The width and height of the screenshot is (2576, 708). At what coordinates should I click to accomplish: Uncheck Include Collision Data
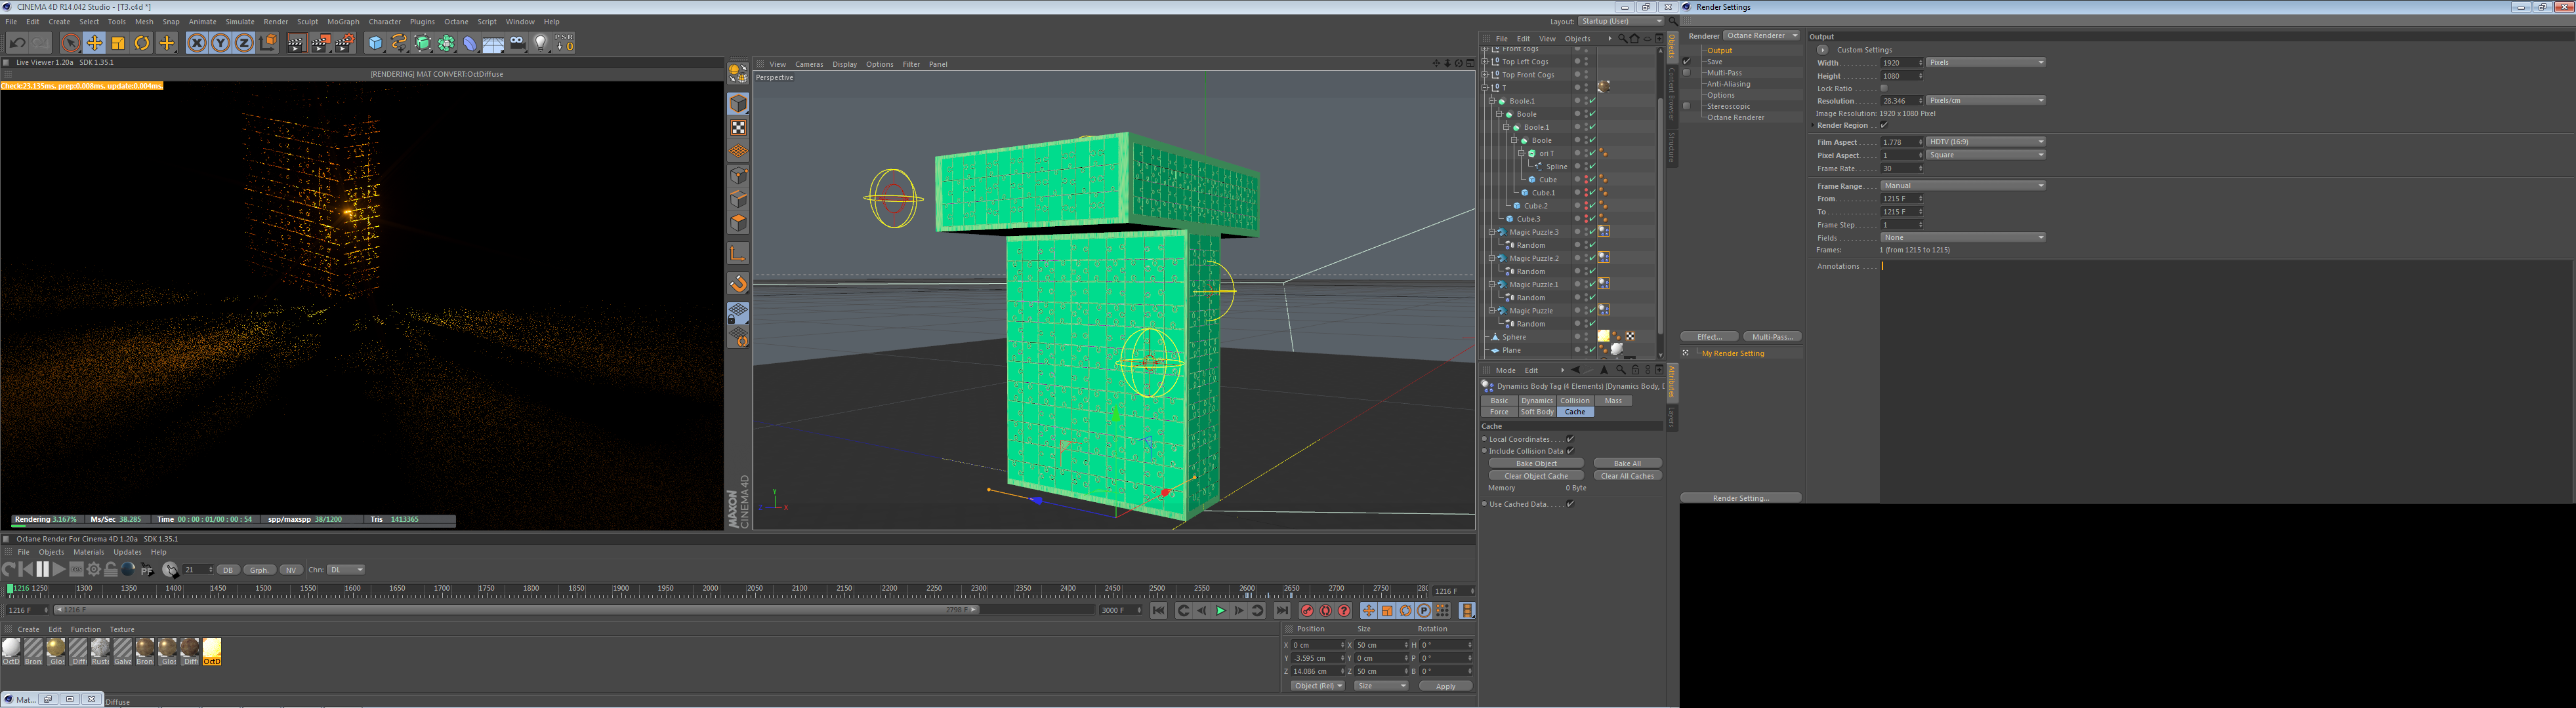pyautogui.click(x=1570, y=452)
